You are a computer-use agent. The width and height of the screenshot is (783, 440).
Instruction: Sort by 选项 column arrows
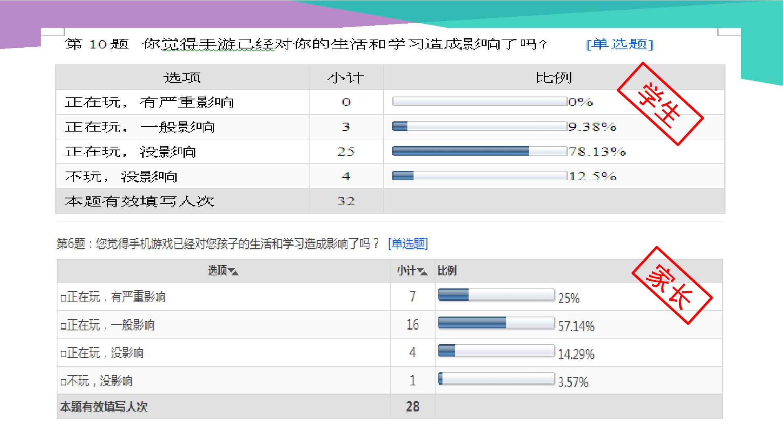(x=233, y=272)
